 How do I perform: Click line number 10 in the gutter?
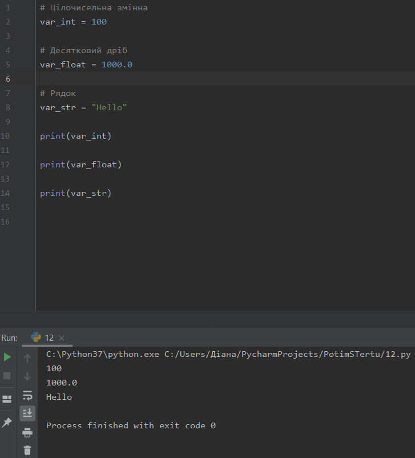pyautogui.click(x=6, y=136)
